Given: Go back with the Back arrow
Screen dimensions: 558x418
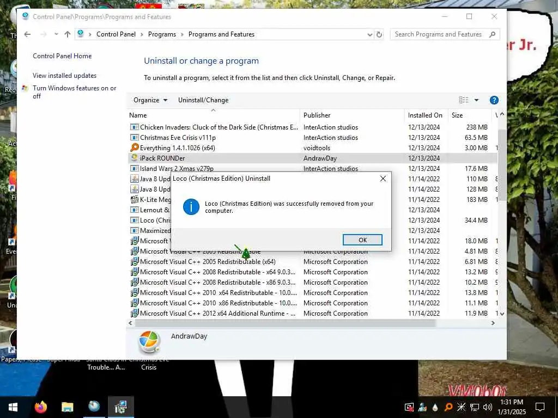Looking at the screenshot, I should pos(27,34).
